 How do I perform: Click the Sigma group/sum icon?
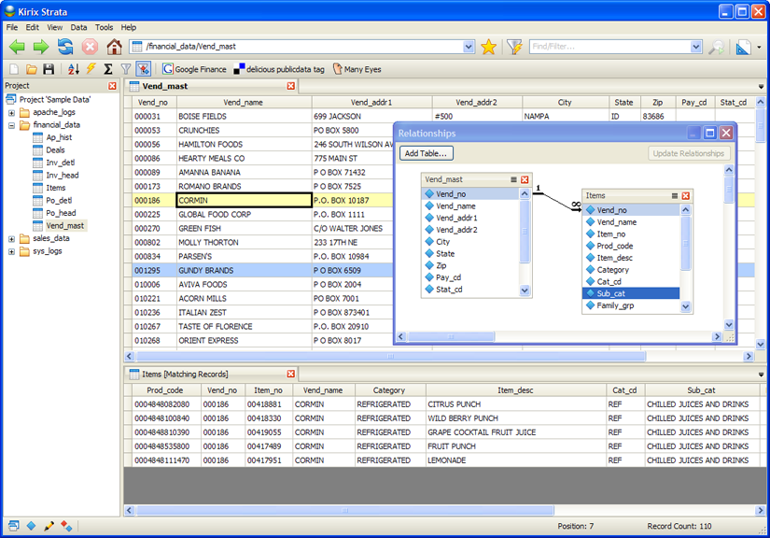point(108,69)
